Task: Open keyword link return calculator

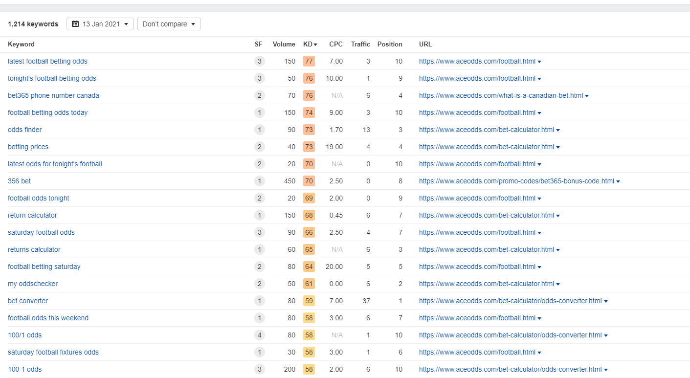Action: (32, 215)
